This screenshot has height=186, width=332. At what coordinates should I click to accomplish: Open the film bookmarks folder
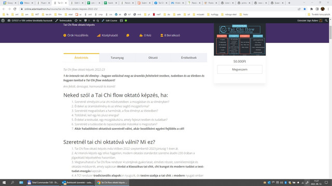(58, 14)
